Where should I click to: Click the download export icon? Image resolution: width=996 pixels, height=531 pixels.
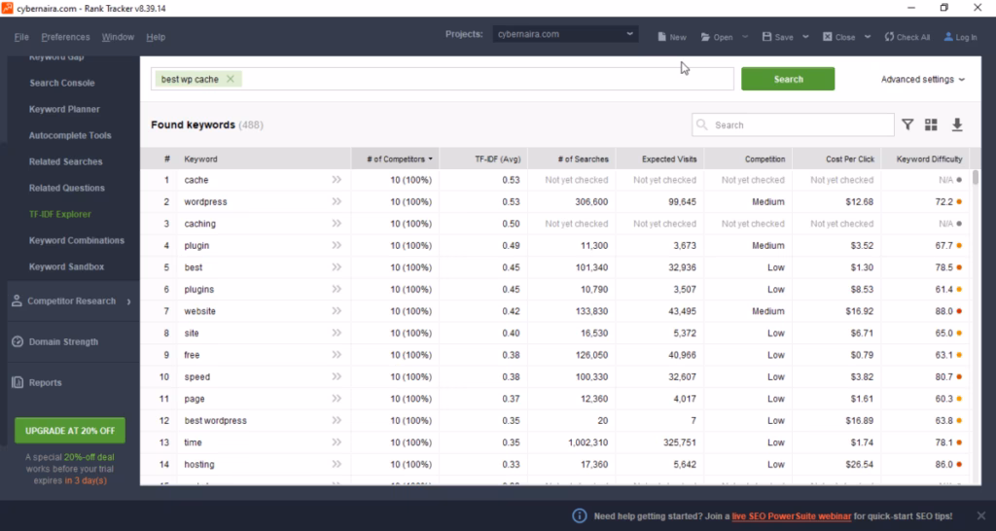(957, 125)
